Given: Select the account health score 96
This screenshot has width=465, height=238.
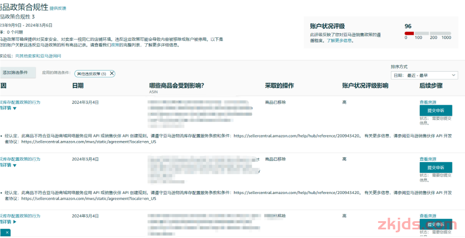Looking at the screenshot, I should (x=408, y=26).
